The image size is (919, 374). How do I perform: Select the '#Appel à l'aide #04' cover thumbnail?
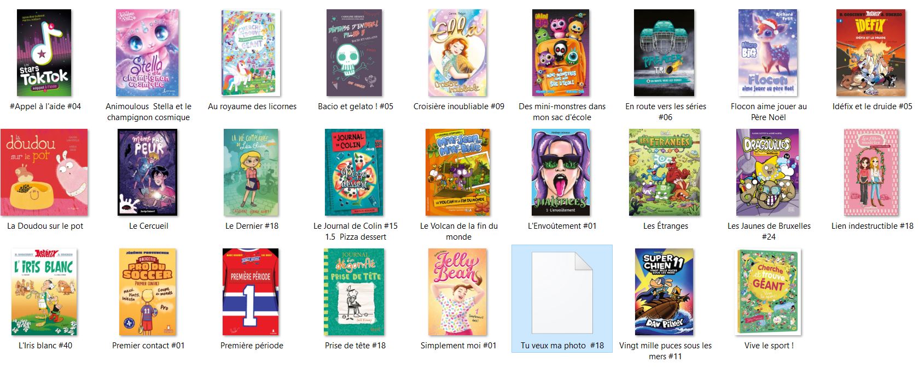44,52
